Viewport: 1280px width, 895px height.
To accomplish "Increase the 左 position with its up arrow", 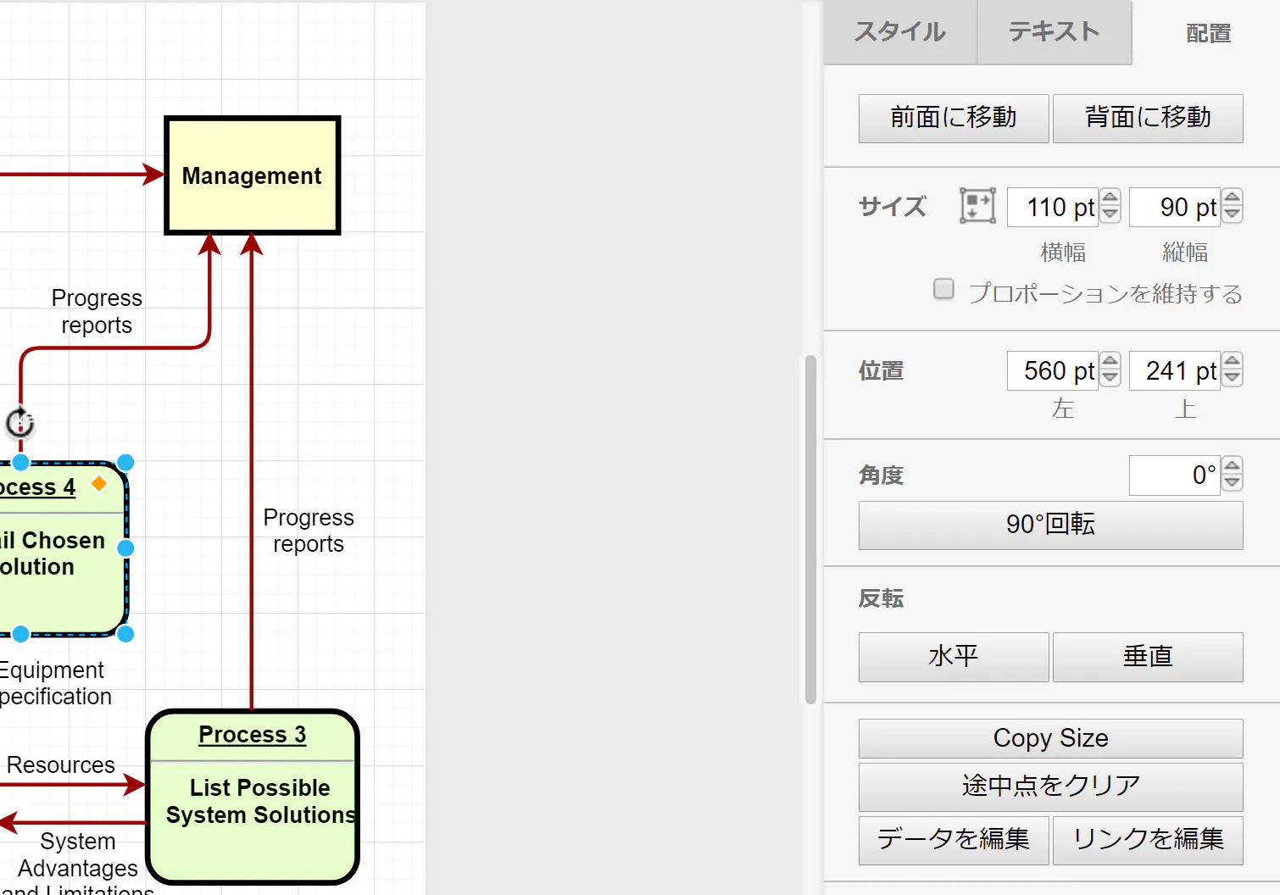I will point(1110,361).
